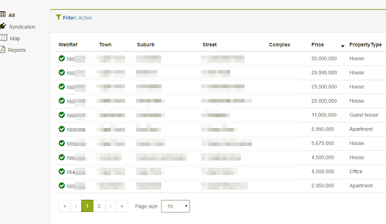Click status checkmark in 11,000,000 row
The image size is (386, 224).
62,115
